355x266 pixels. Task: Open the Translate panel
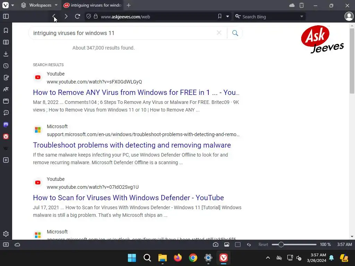(6, 89)
